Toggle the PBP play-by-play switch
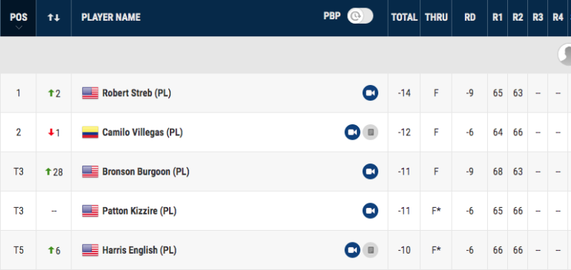This screenshot has width=571, height=270. (x=360, y=16)
